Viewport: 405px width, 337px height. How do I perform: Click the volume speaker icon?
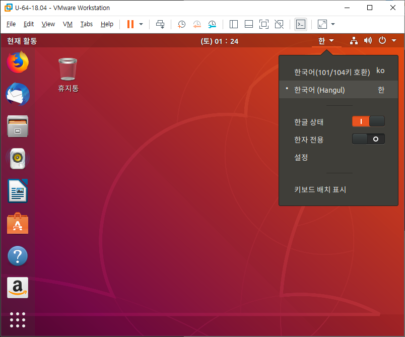(368, 40)
